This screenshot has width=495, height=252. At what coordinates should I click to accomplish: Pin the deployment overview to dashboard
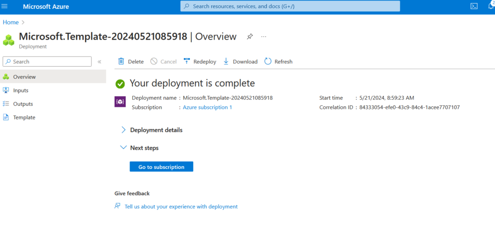(x=250, y=37)
